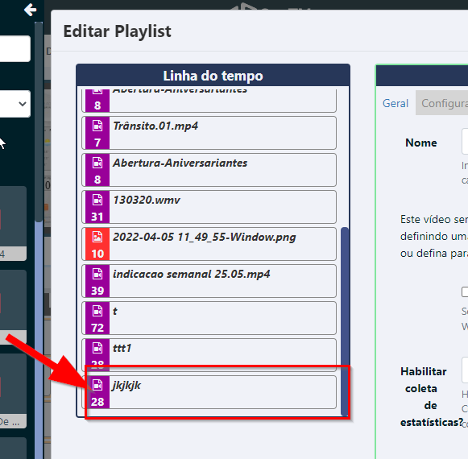This screenshot has height=459, width=468.
Task: Click video icon of jkjkjk item
Action: (x=97, y=385)
